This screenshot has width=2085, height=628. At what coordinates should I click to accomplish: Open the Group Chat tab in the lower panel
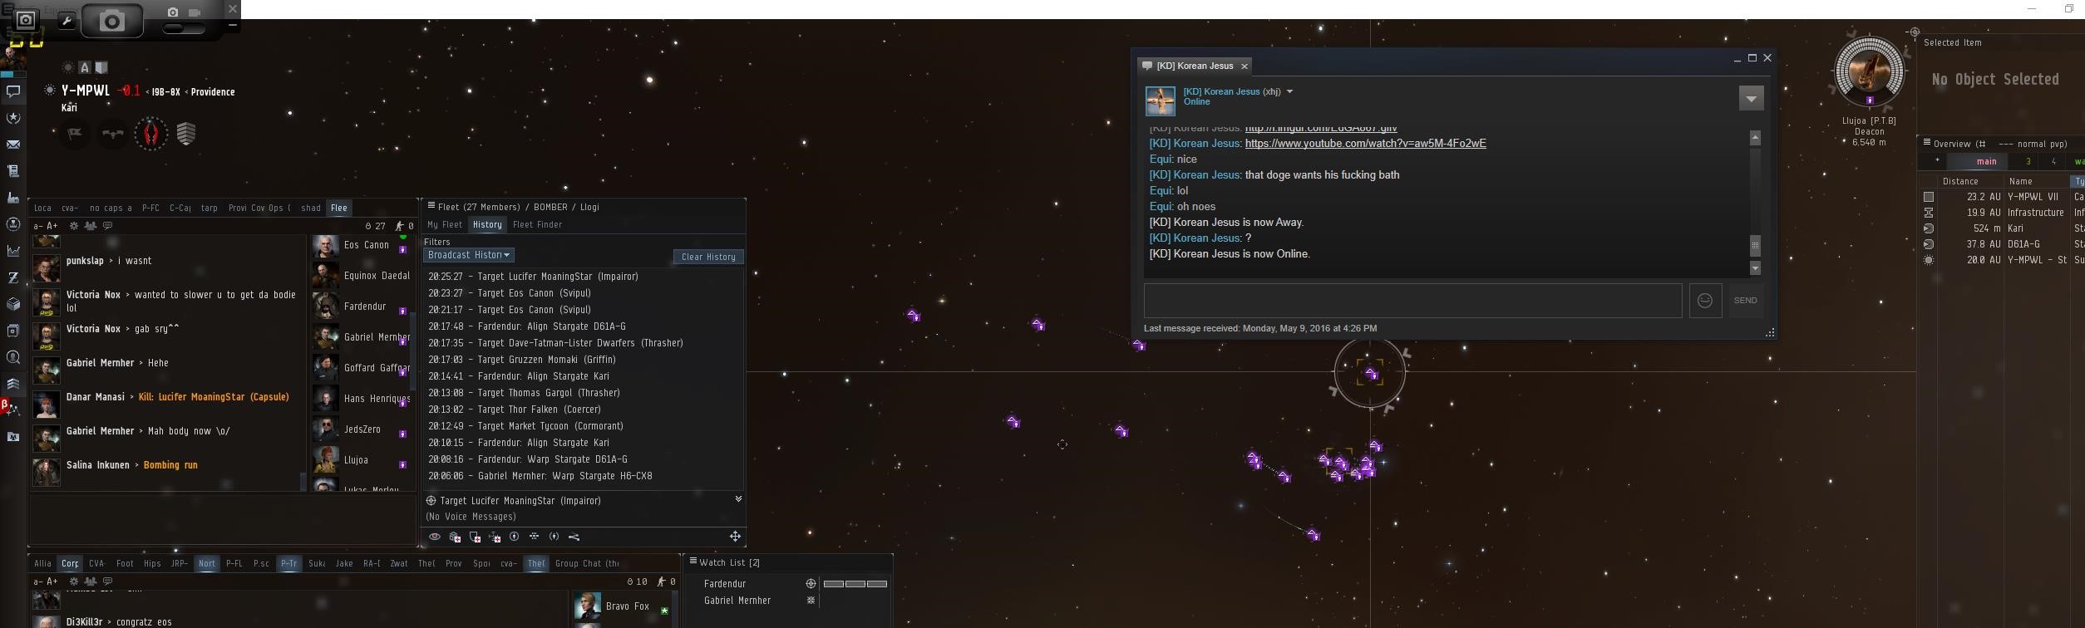587,563
